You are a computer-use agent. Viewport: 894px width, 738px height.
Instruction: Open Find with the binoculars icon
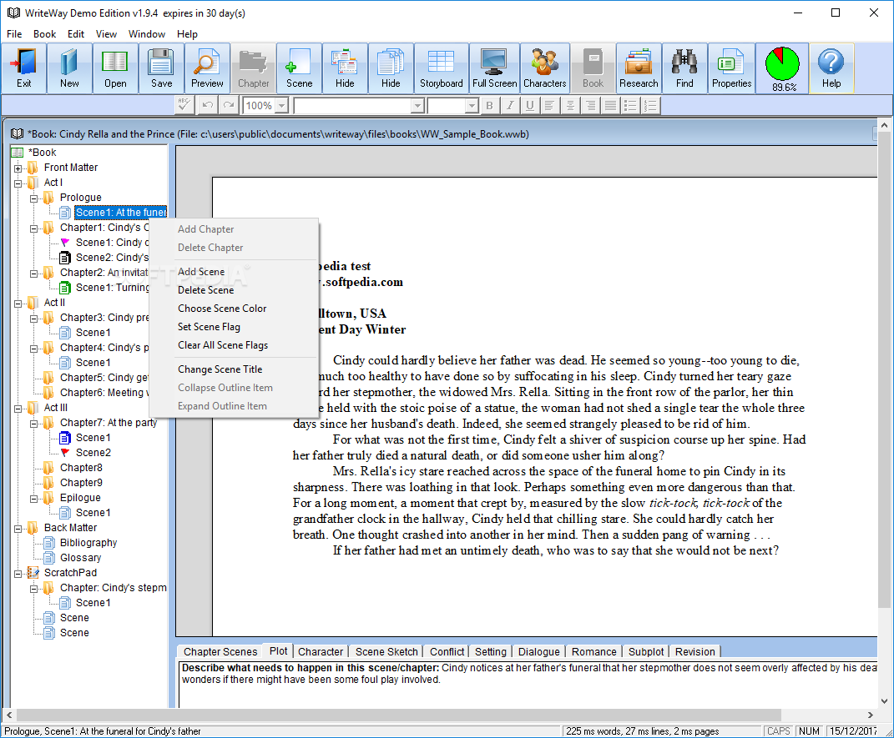(x=684, y=68)
